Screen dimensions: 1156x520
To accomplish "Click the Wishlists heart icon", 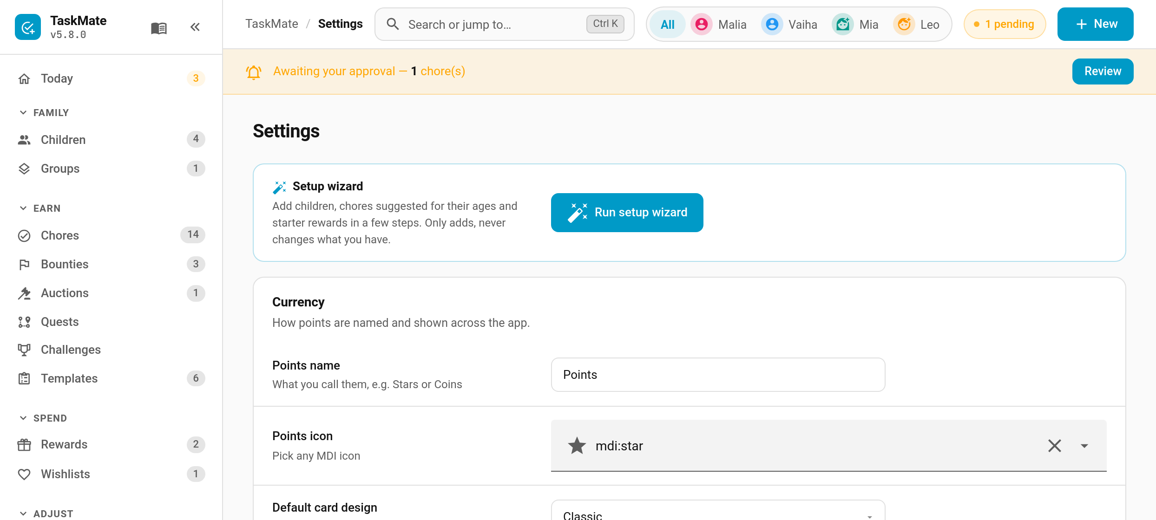I will [x=24, y=474].
